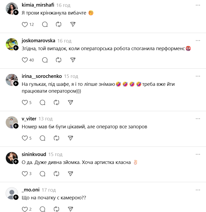Like joskomarovska's comment with 40 likes
Image resolution: width=206 pixels, height=212 pixels.
point(25,60)
